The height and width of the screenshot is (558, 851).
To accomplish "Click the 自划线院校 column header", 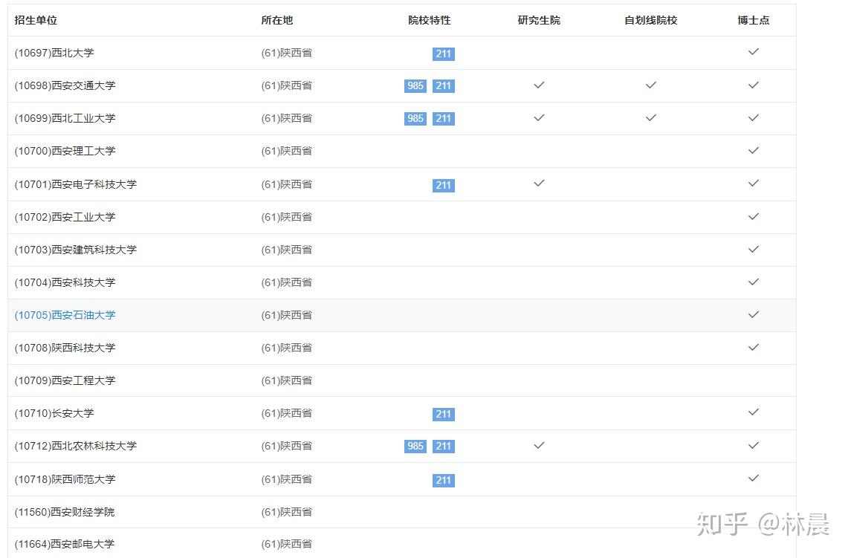I will [x=651, y=20].
